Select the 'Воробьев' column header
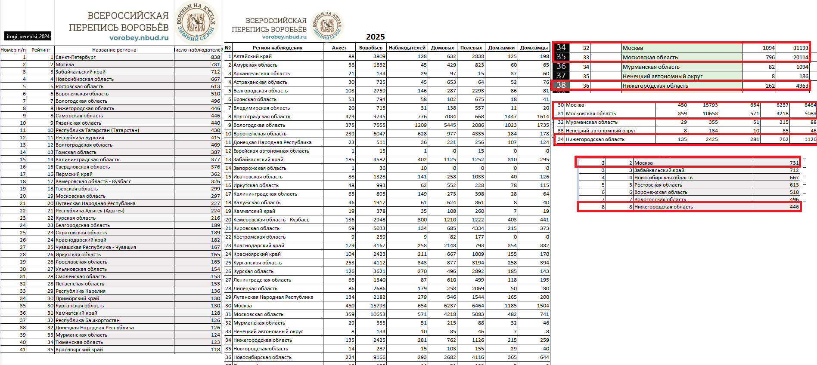 coord(371,48)
